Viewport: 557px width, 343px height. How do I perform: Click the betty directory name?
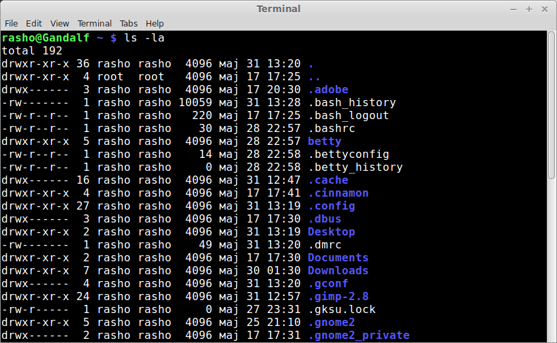(325, 142)
